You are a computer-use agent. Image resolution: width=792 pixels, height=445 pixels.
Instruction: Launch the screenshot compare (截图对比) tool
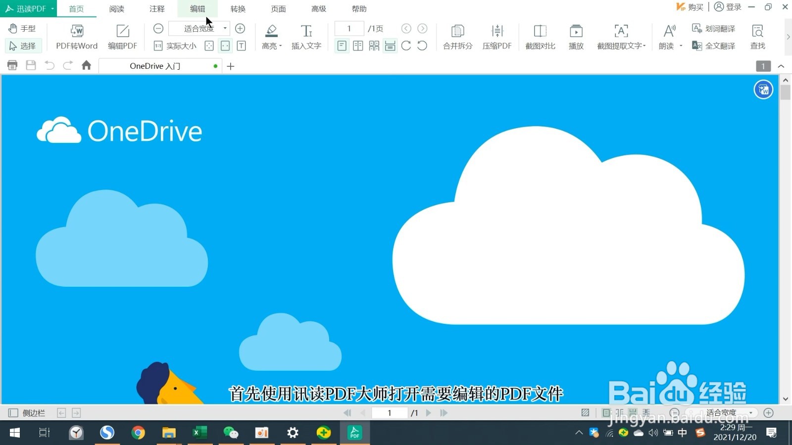tap(540, 37)
